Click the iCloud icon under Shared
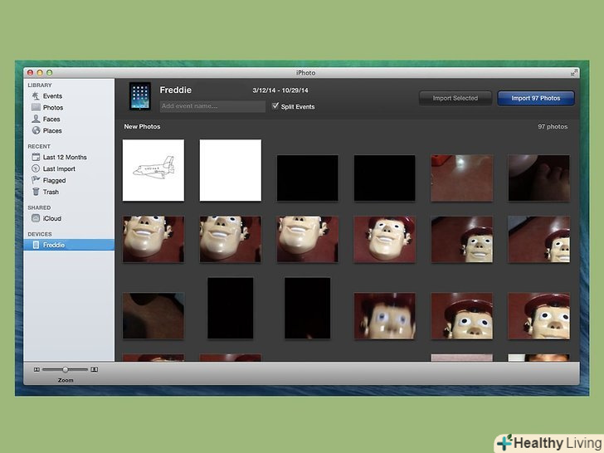604x453 pixels. 36,218
